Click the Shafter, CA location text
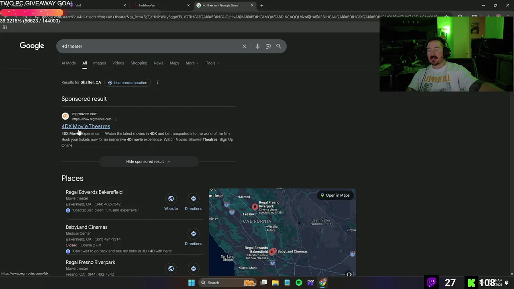514x289 pixels. (91, 82)
